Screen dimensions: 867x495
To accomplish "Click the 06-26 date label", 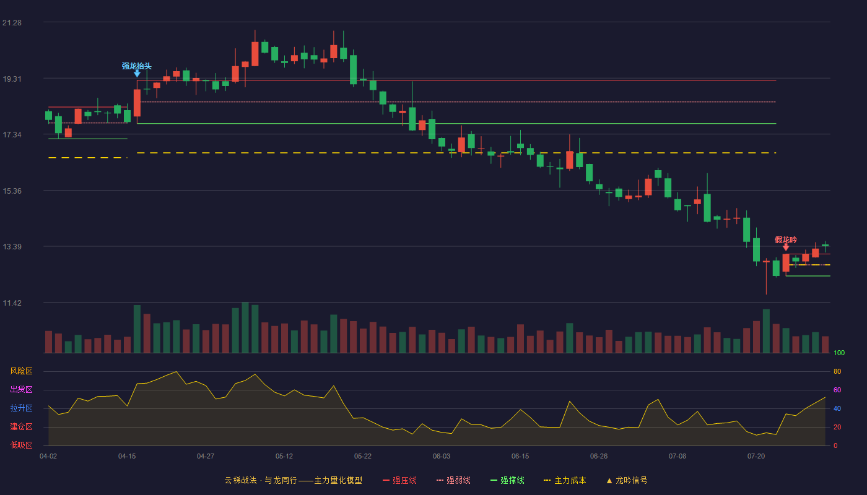I will click(599, 456).
